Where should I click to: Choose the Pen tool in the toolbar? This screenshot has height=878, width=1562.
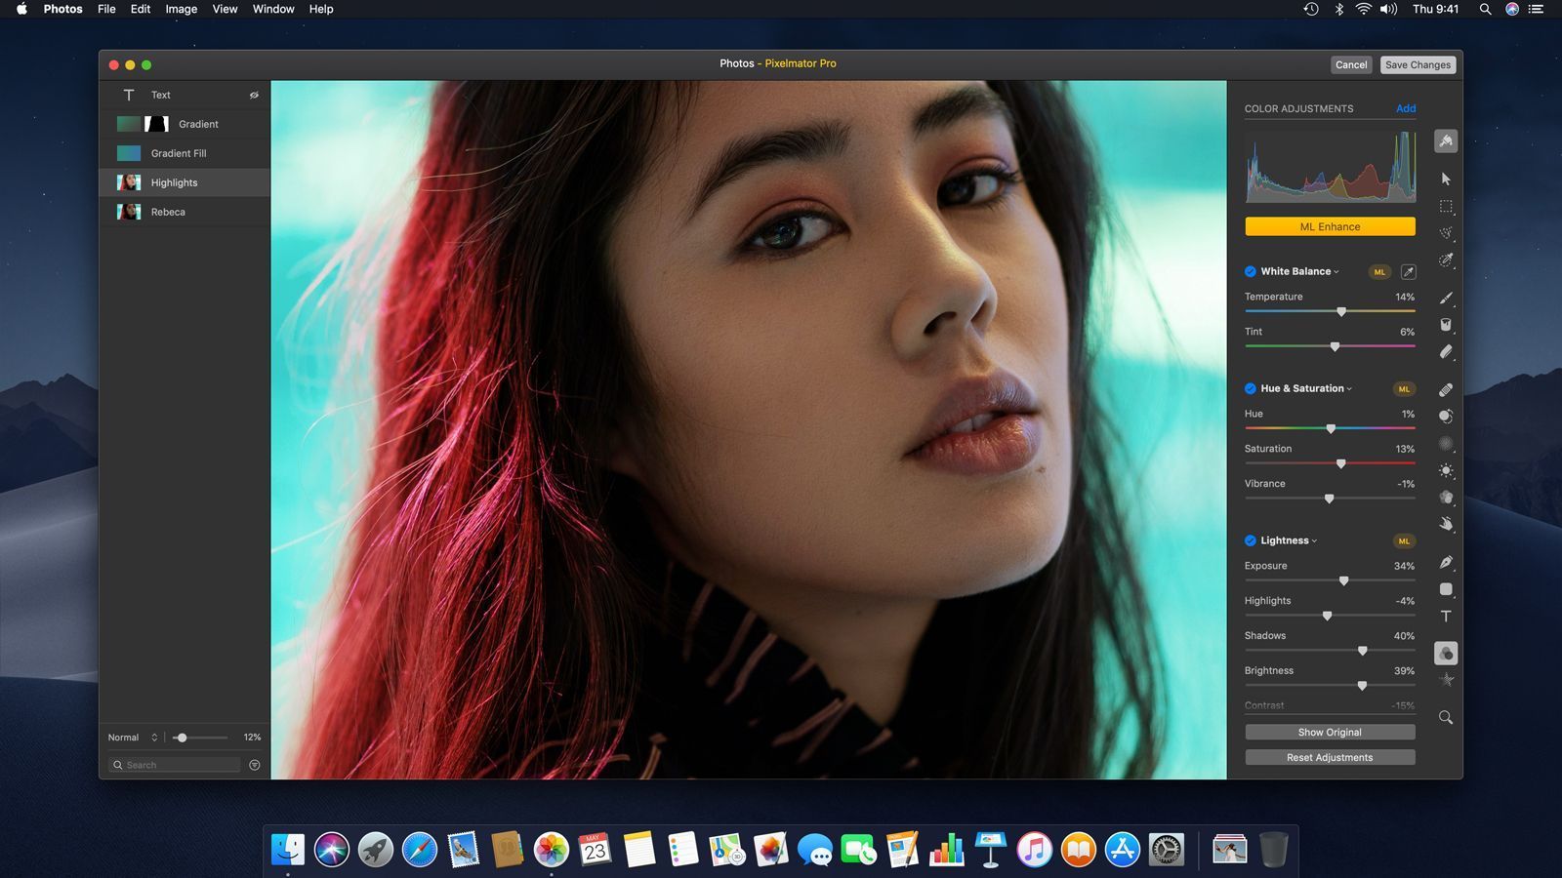coord(1446,562)
